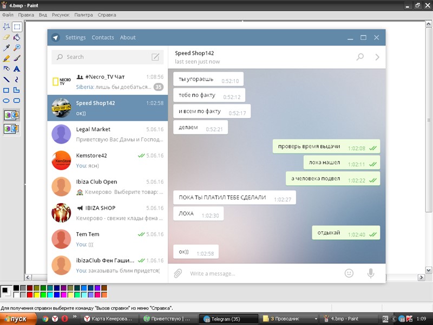Pick the yellow color swatch

[x=36, y=295]
